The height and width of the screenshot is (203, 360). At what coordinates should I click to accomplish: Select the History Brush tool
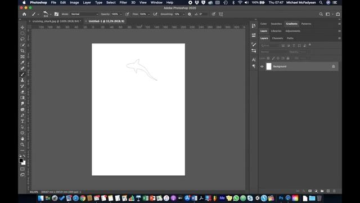coord(22,86)
